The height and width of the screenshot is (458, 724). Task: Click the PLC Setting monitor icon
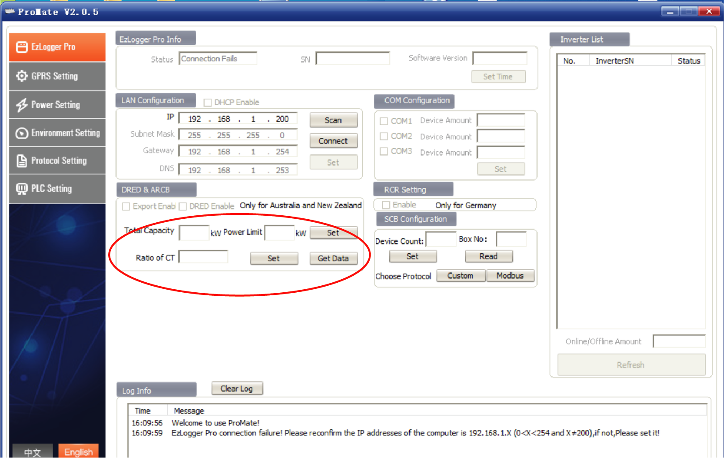tap(22, 189)
